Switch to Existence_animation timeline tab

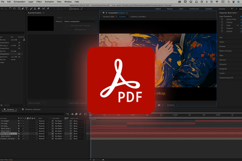pos(33,109)
